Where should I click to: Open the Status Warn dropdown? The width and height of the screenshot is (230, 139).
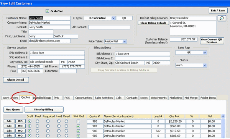(205, 65)
